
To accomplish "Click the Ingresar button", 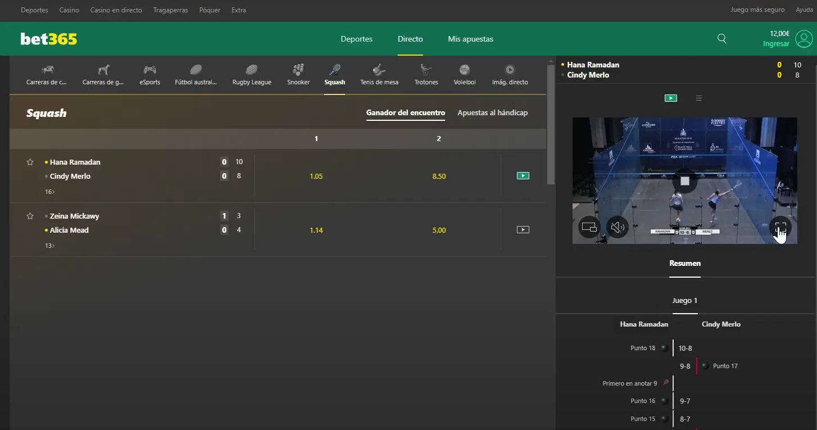I will pos(776,43).
